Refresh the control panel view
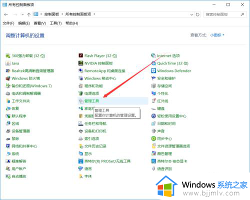Screen dimensions: 250x200 point(197,14)
